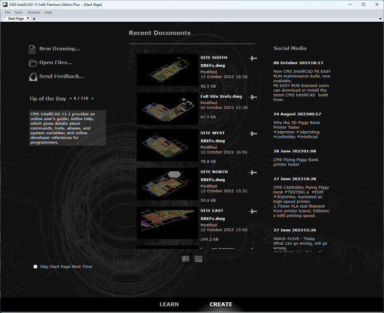
Task: Open SITE EAST XREFs.dwg thumbnail
Action: [x=168, y=223]
